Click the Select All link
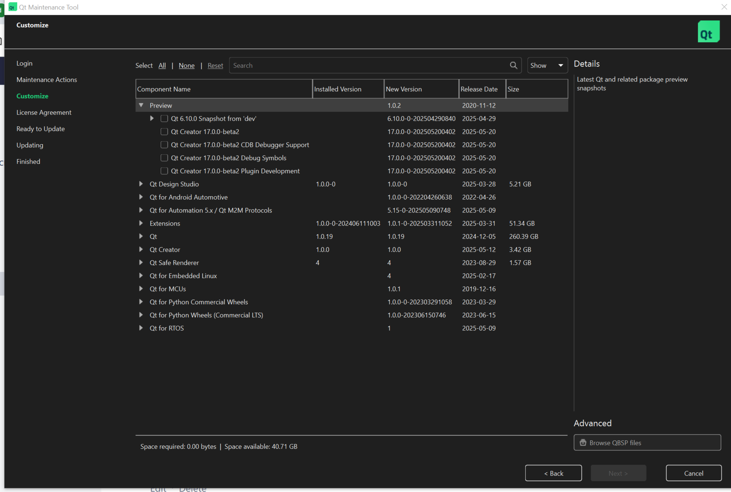Viewport: 731px width, 492px height. (162, 66)
